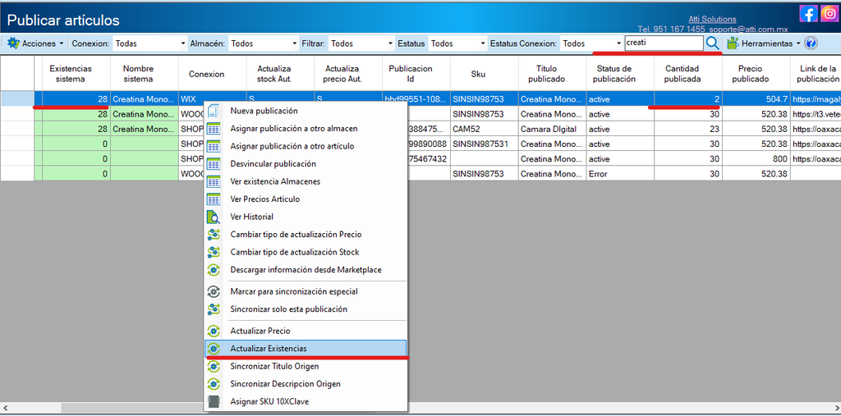Open link in the Camara DIgital row
The width and height of the screenshot is (841, 416).
(x=816, y=129)
